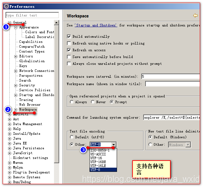The width and height of the screenshot is (203, 187).
Task: Click the workspace save interval field
Action: click(x=170, y=76)
